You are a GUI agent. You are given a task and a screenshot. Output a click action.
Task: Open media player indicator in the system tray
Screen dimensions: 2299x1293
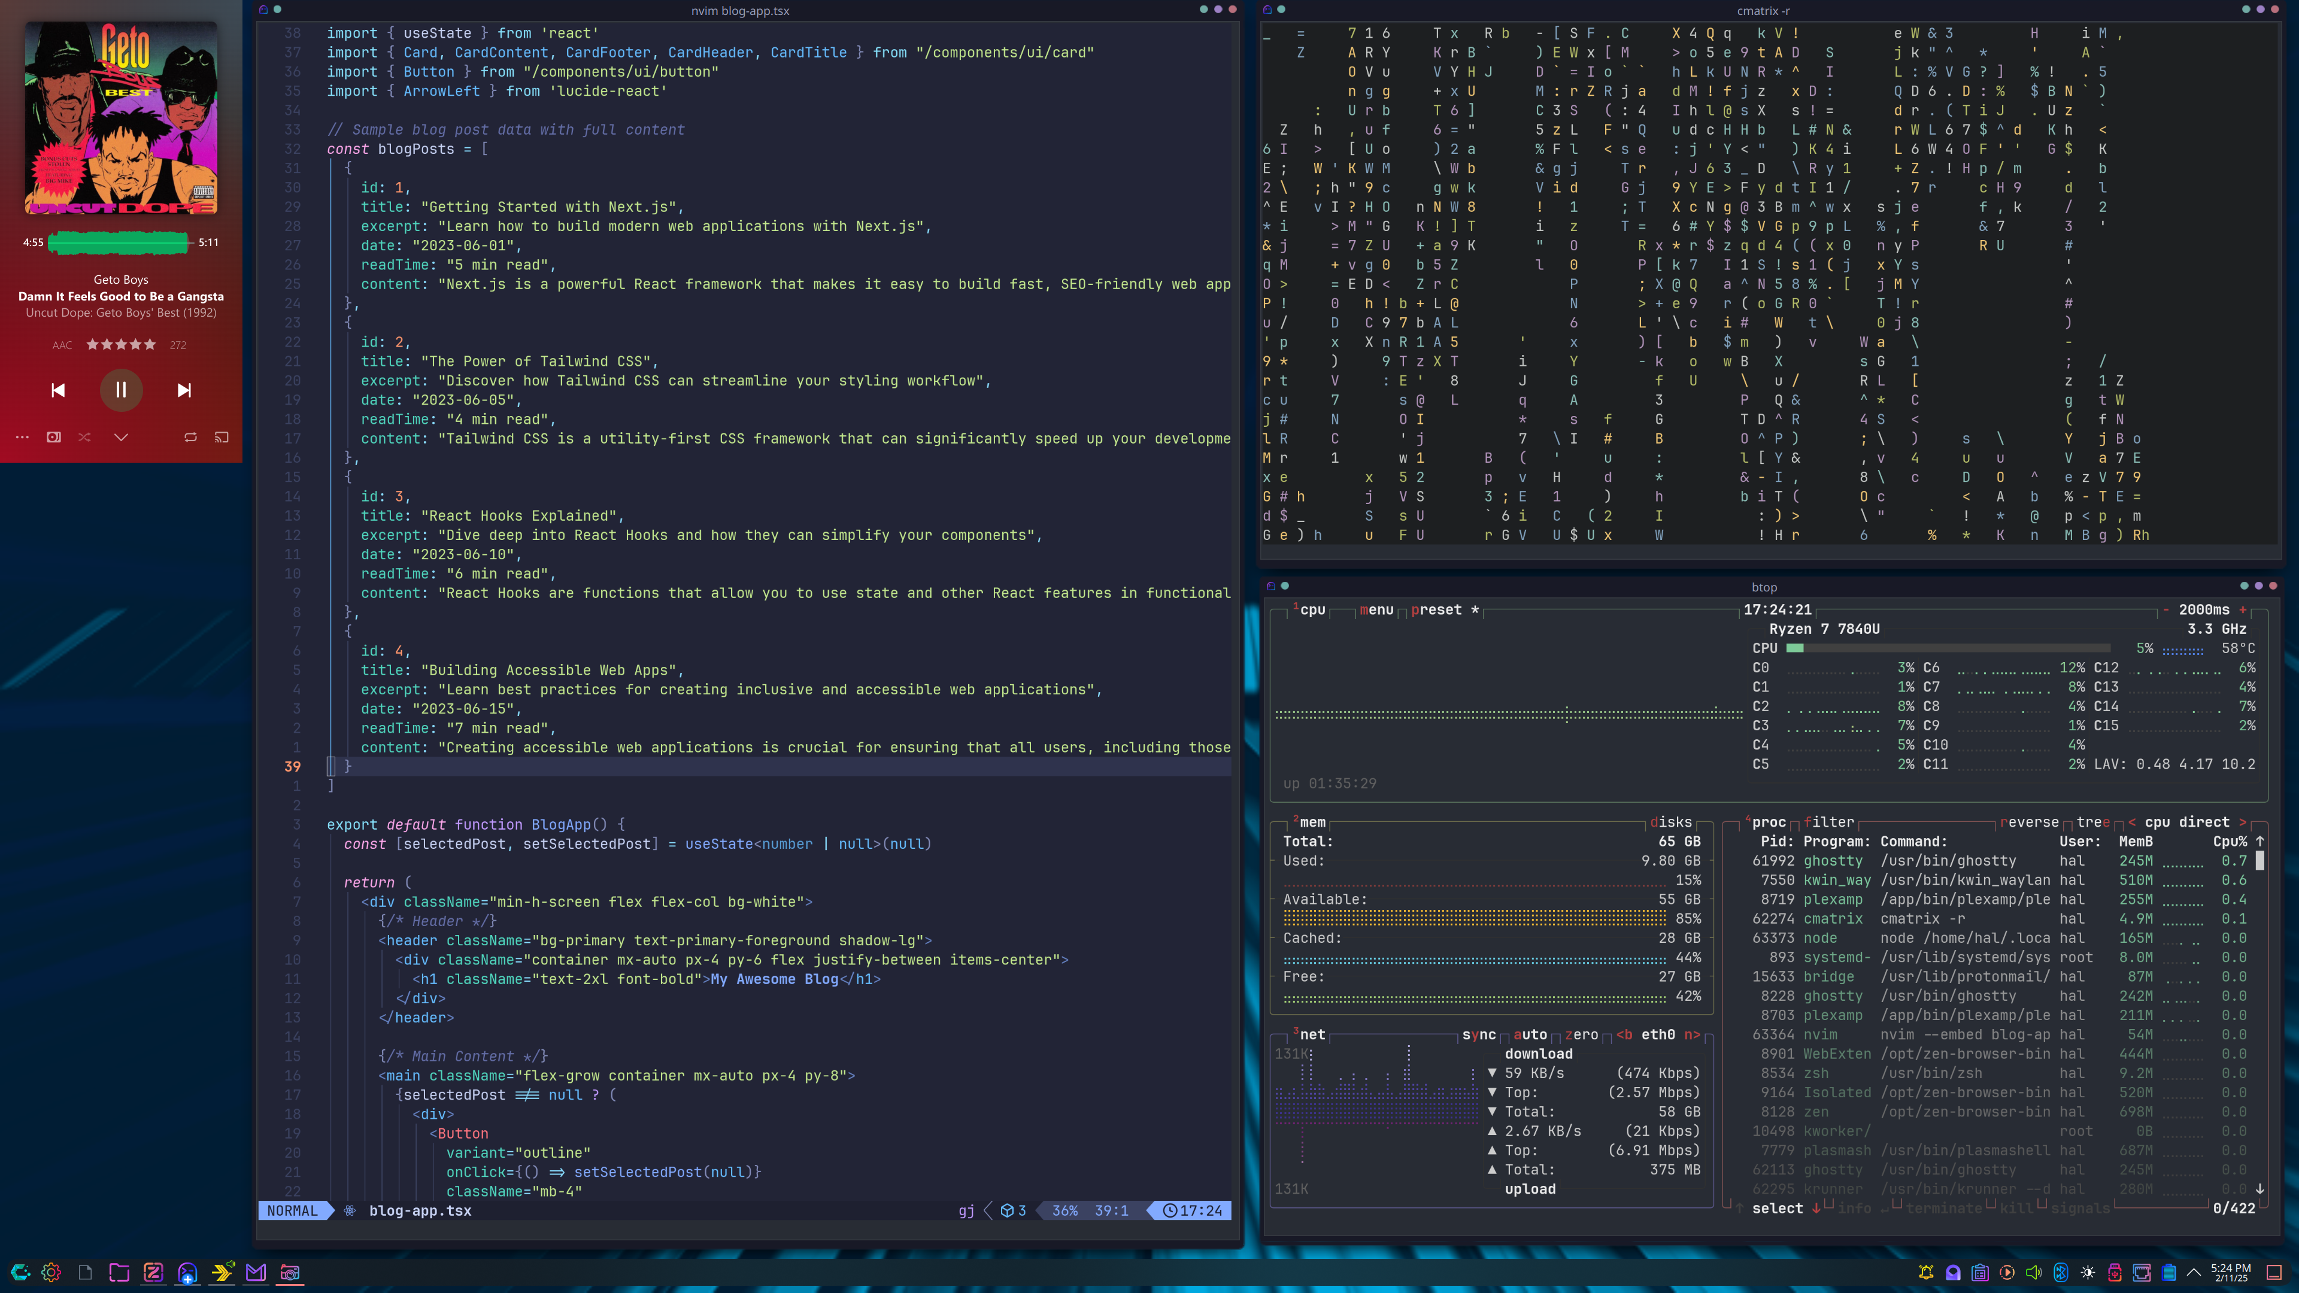tap(2007, 1273)
